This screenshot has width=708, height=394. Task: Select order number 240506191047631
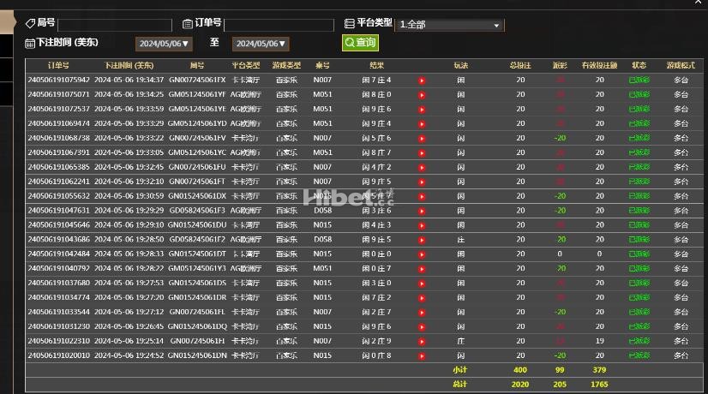coord(58,211)
